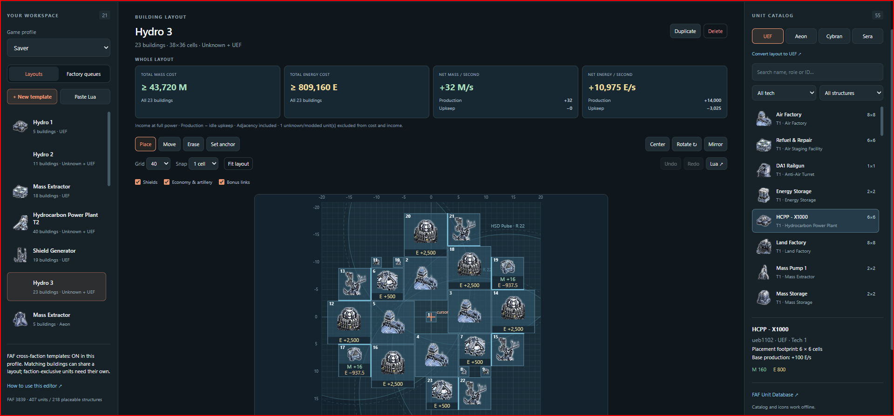
Task: Click the template list scrollbar
Action: 109,149
